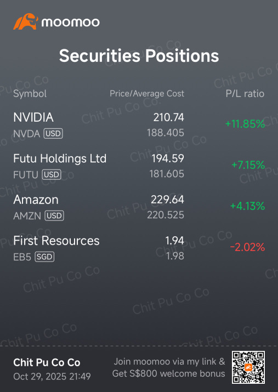
Task: Select the Futu Holdings Ltd position
Action: click(x=139, y=166)
